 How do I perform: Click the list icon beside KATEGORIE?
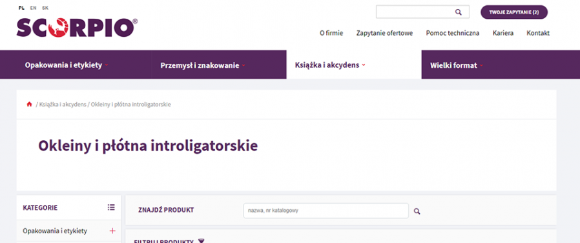pos(111,207)
